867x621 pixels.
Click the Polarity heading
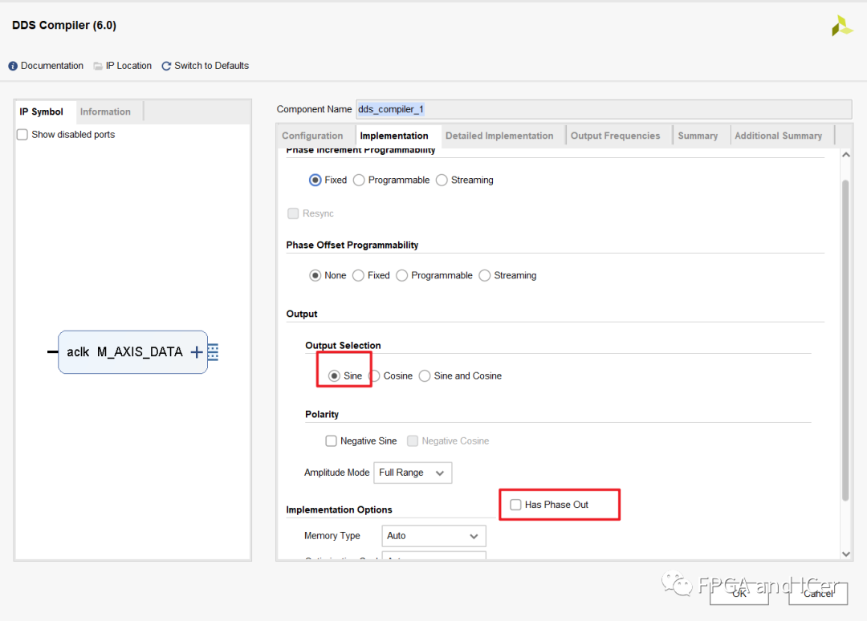(322, 414)
